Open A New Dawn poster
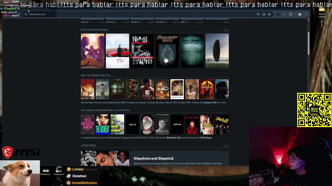Screen dimensions: 332x186 117,124
